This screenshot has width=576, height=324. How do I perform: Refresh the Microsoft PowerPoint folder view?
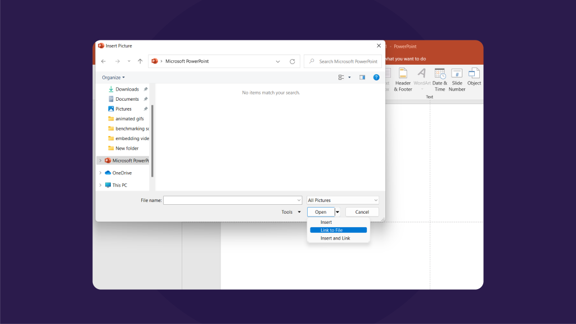(x=292, y=61)
